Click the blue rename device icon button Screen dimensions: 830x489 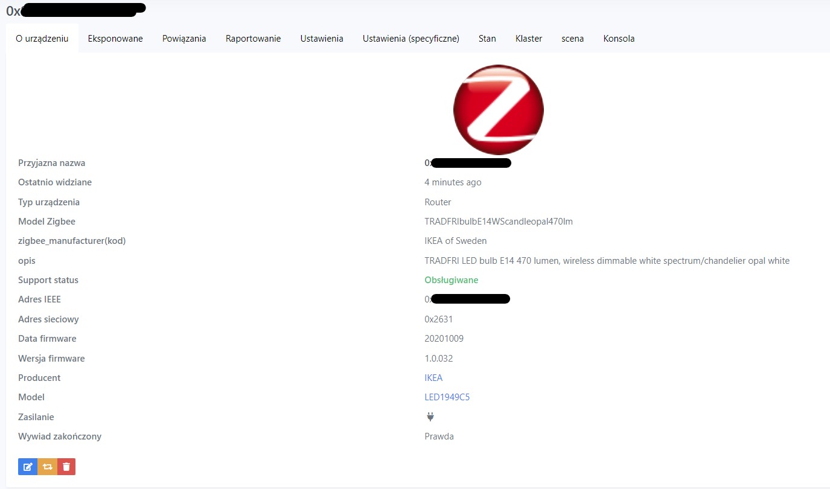click(28, 467)
